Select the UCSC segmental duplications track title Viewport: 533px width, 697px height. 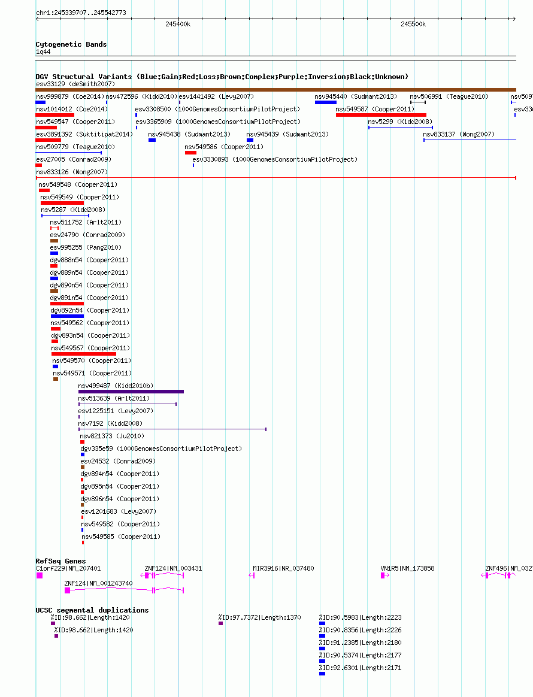92,610
